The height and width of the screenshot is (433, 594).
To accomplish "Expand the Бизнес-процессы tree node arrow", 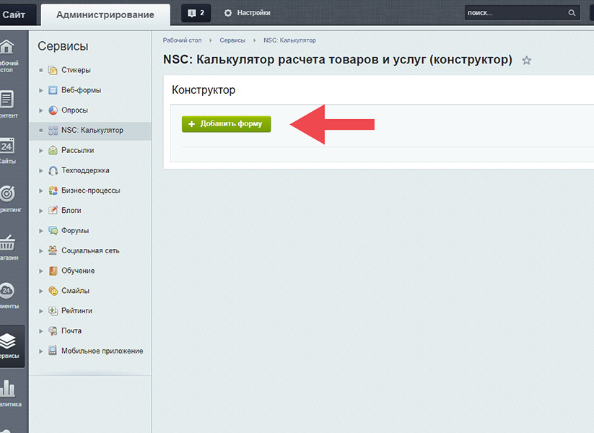I will (x=41, y=191).
